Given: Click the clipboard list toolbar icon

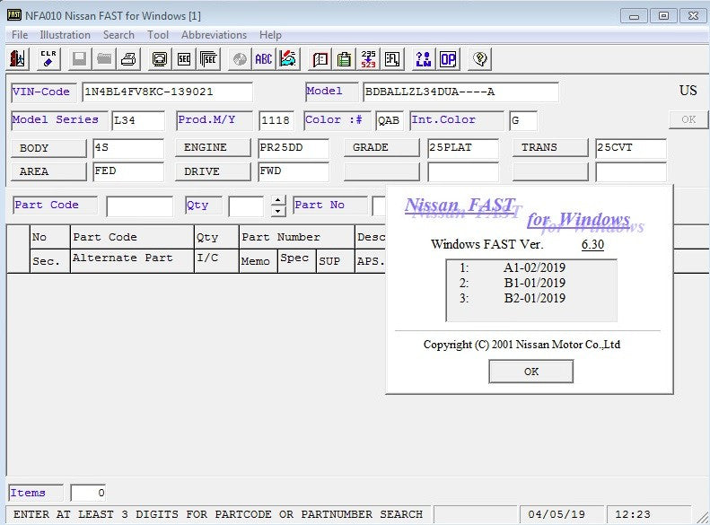Looking at the screenshot, I should click(344, 59).
